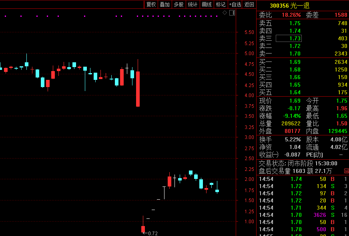Click 买一 volume 2634
The width and height of the screenshot is (349, 236).
click(x=341, y=62)
